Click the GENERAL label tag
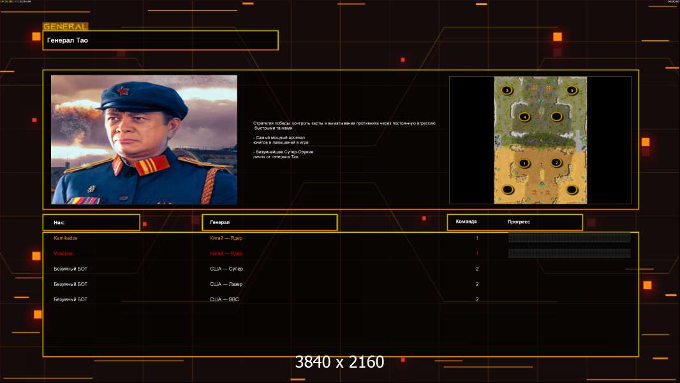This screenshot has height=383, width=680. pyautogui.click(x=66, y=26)
